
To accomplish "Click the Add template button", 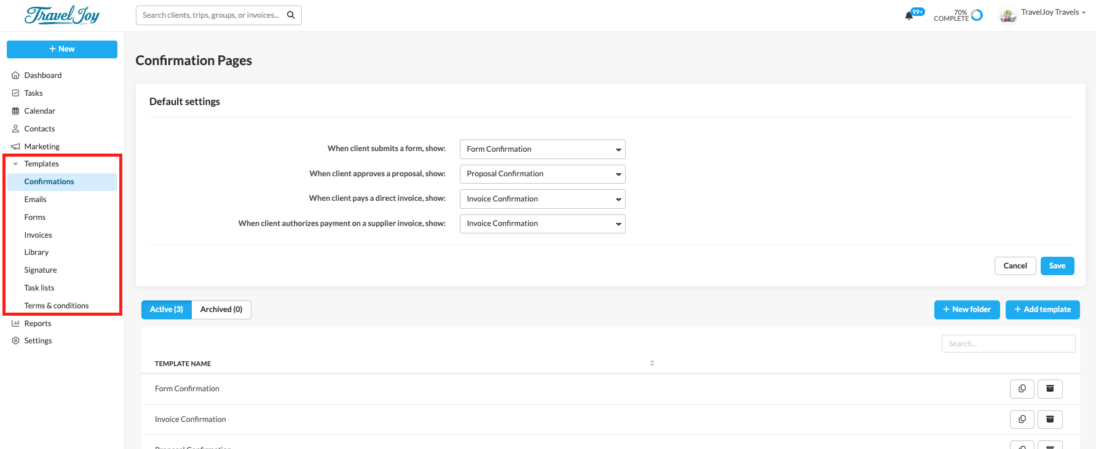I will point(1043,310).
